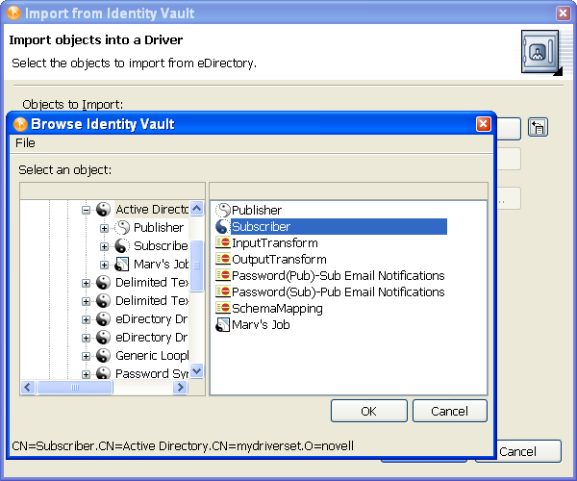Viewport: 577px width, 481px height.
Task: Expand the Subscriber tree node
Action: tap(105, 246)
